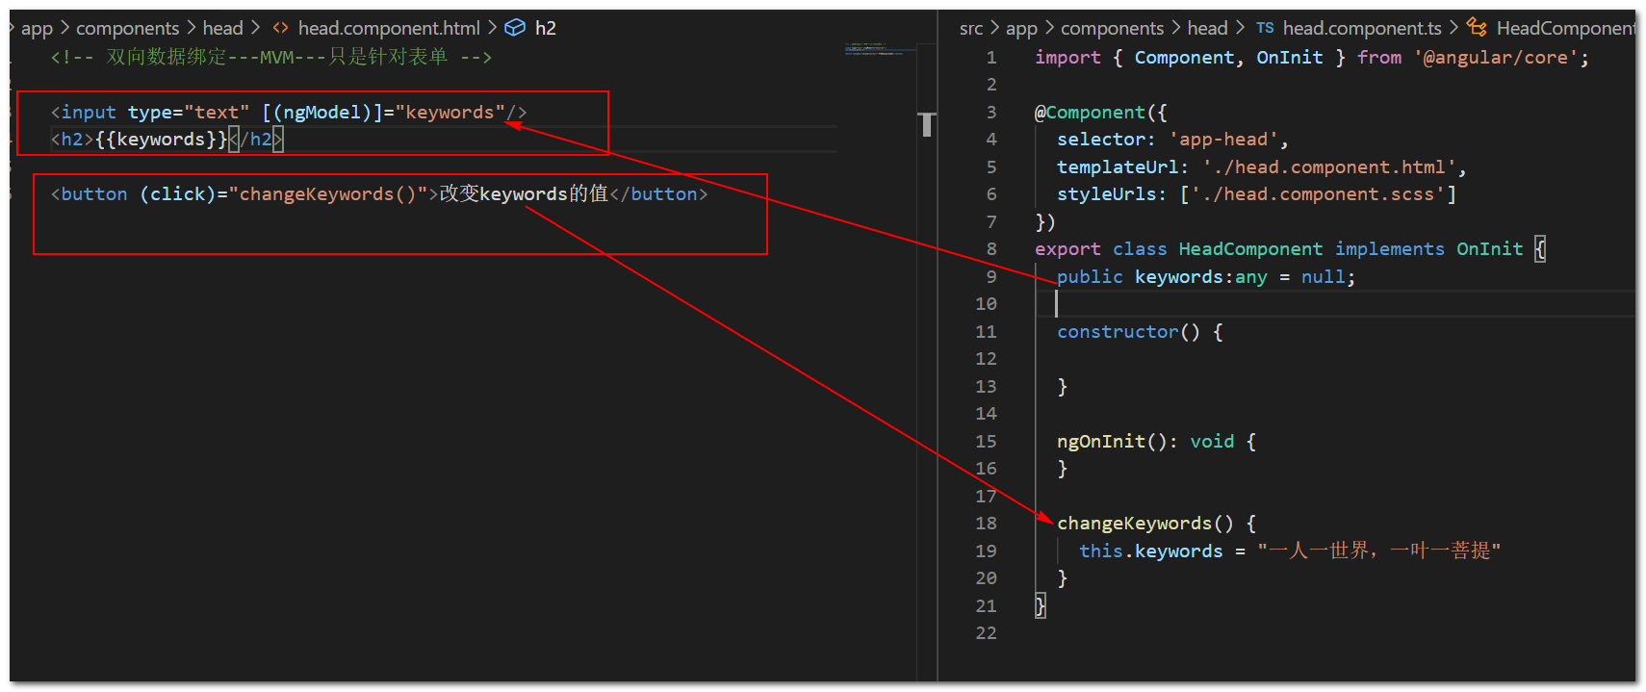Select the h2 breadcrumb item
The image size is (1646, 692).
point(546,28)
